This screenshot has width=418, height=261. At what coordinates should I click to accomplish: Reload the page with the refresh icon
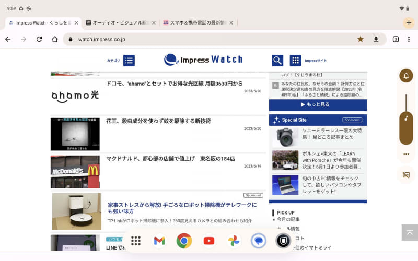(x=39, y=39)
